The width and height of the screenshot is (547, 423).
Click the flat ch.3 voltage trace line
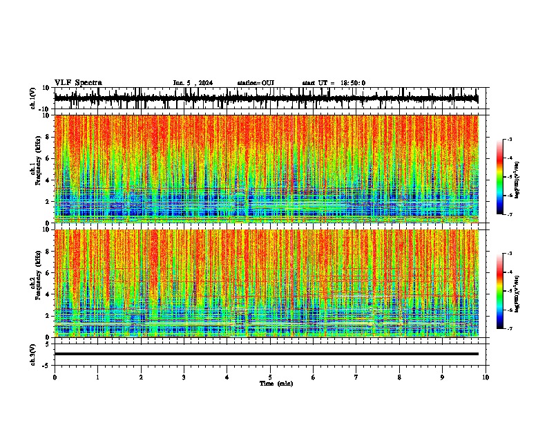267,354
